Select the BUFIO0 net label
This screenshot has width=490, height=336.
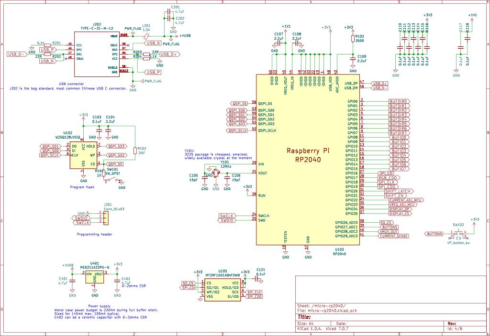(x=400, y=137)
